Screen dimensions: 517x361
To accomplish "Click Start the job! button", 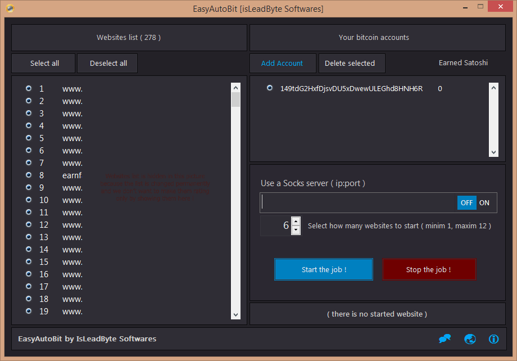I will point(324,269).
